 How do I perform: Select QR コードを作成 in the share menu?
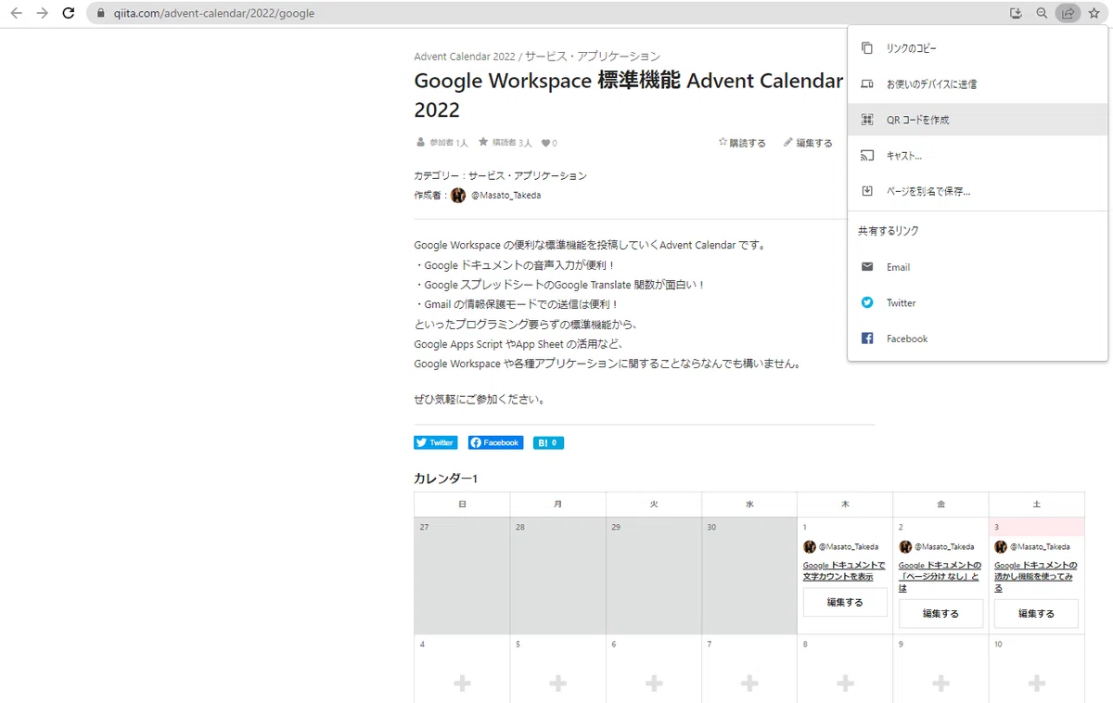click(978, 120)
